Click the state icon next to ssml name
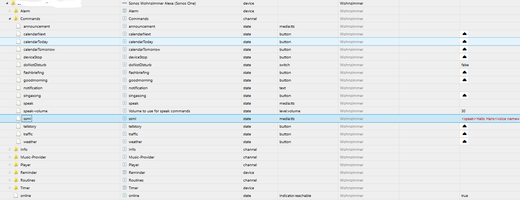Viewport: 520px width, 200px height. click(x=125, y=118)
